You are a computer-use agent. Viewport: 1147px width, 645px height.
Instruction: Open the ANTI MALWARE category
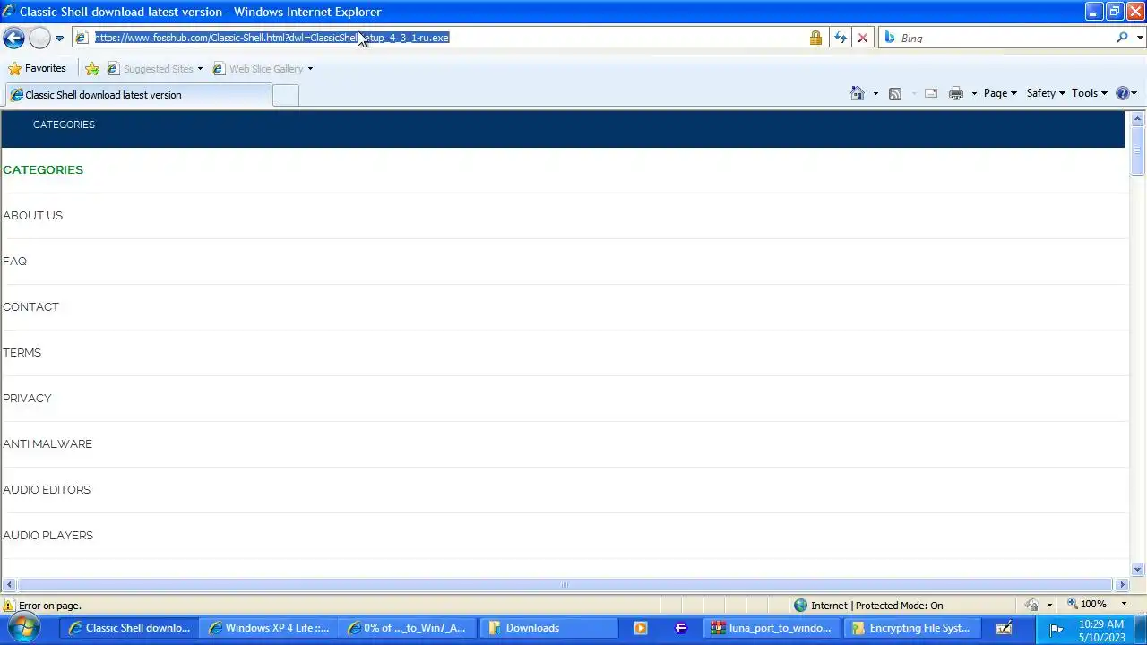coord(47,443)
